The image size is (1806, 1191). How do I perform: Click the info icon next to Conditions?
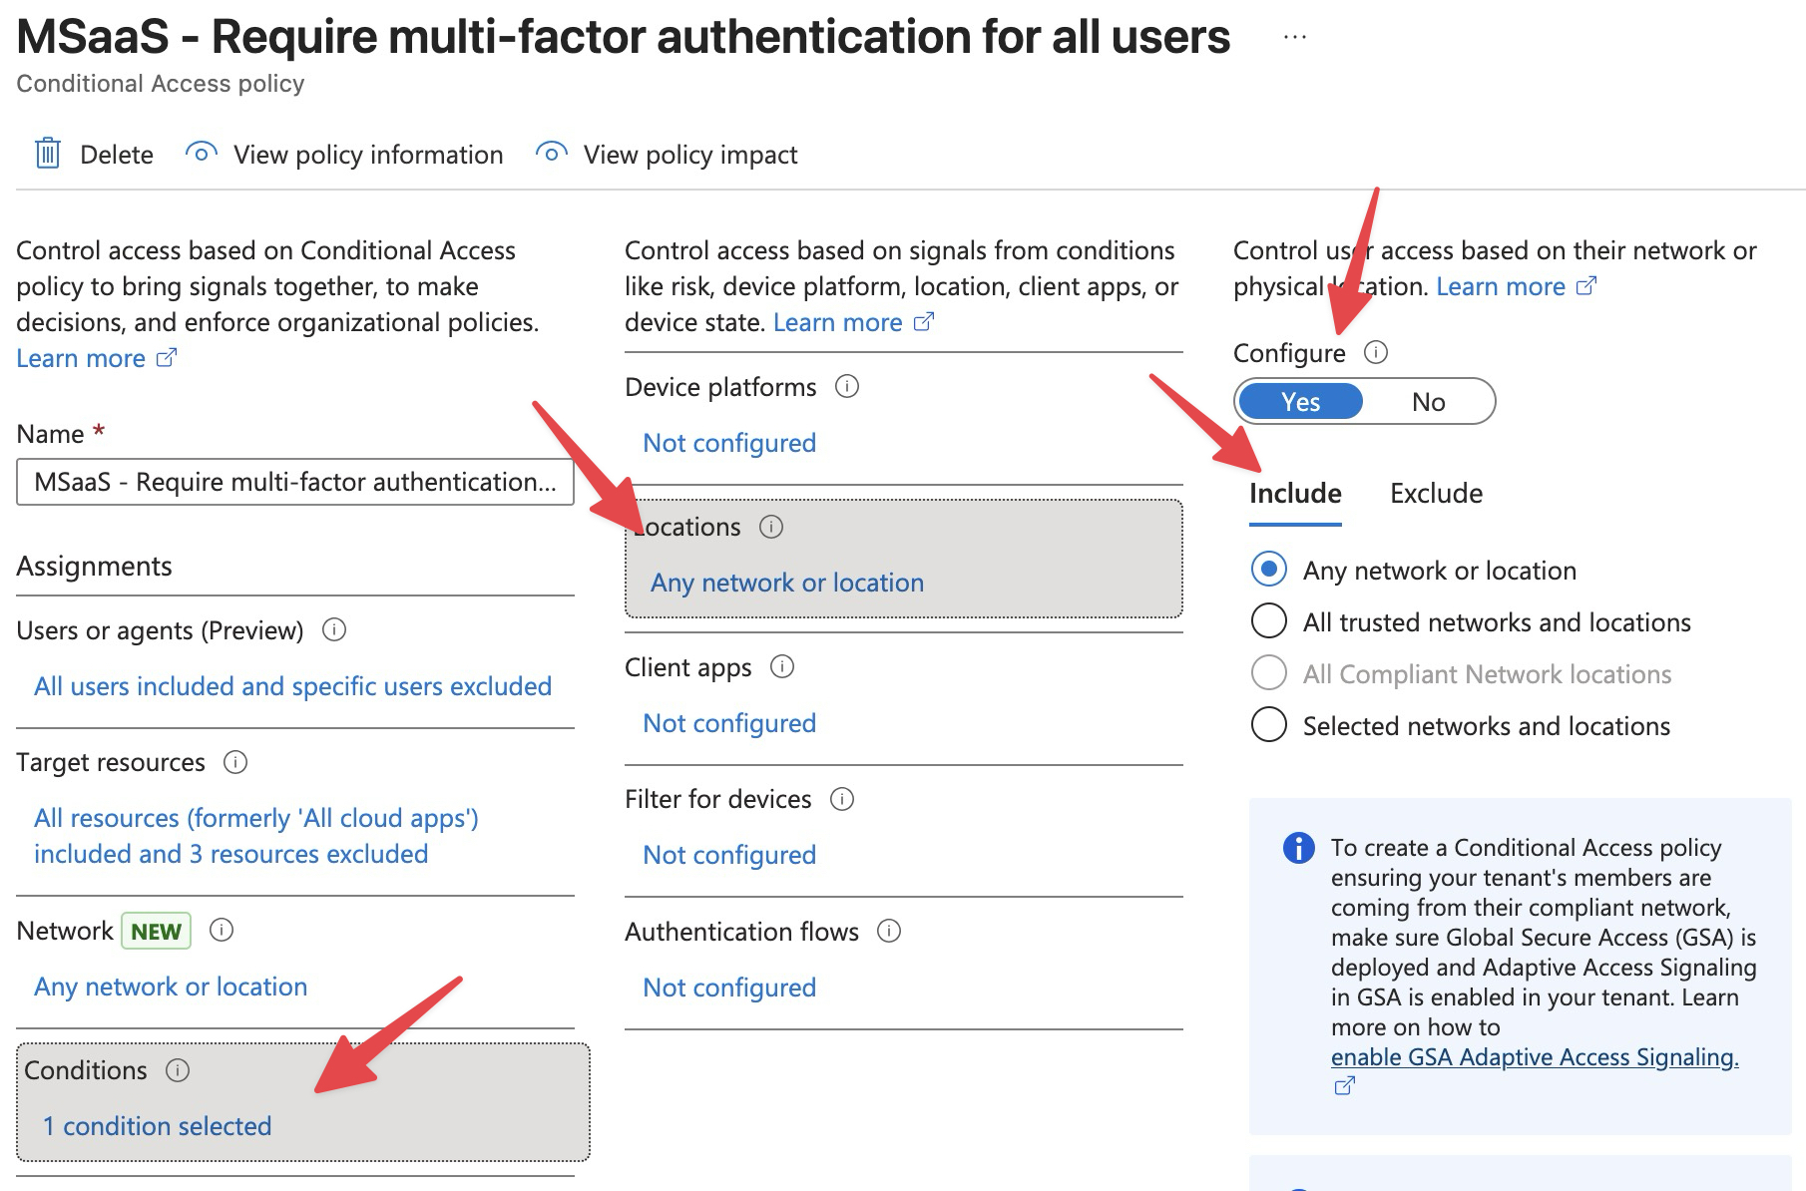[178, 1070]
